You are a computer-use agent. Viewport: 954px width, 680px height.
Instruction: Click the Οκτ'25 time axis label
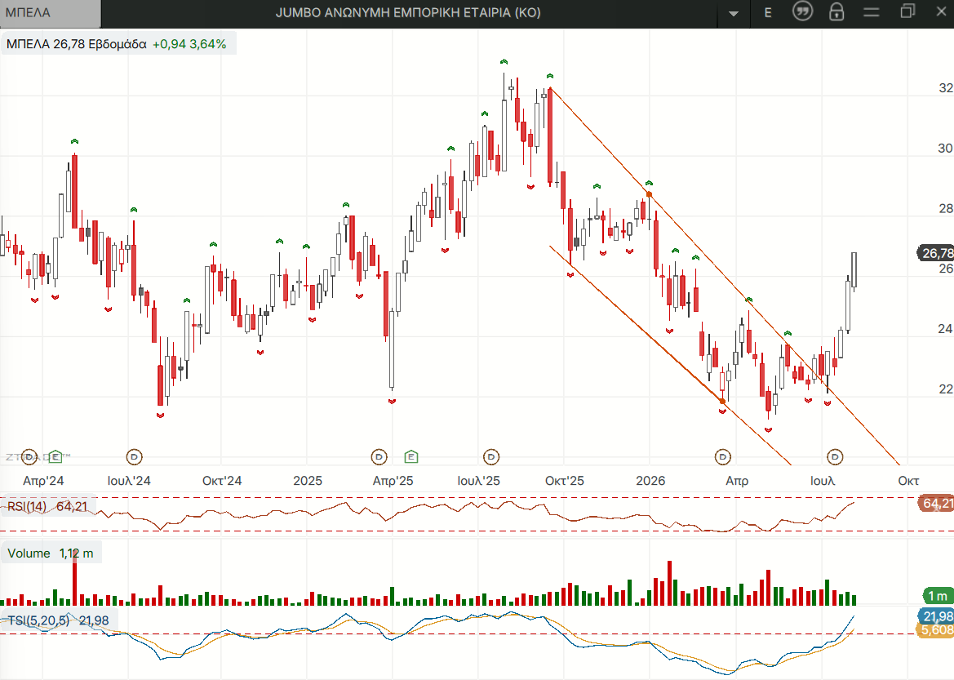coord(565,481)
